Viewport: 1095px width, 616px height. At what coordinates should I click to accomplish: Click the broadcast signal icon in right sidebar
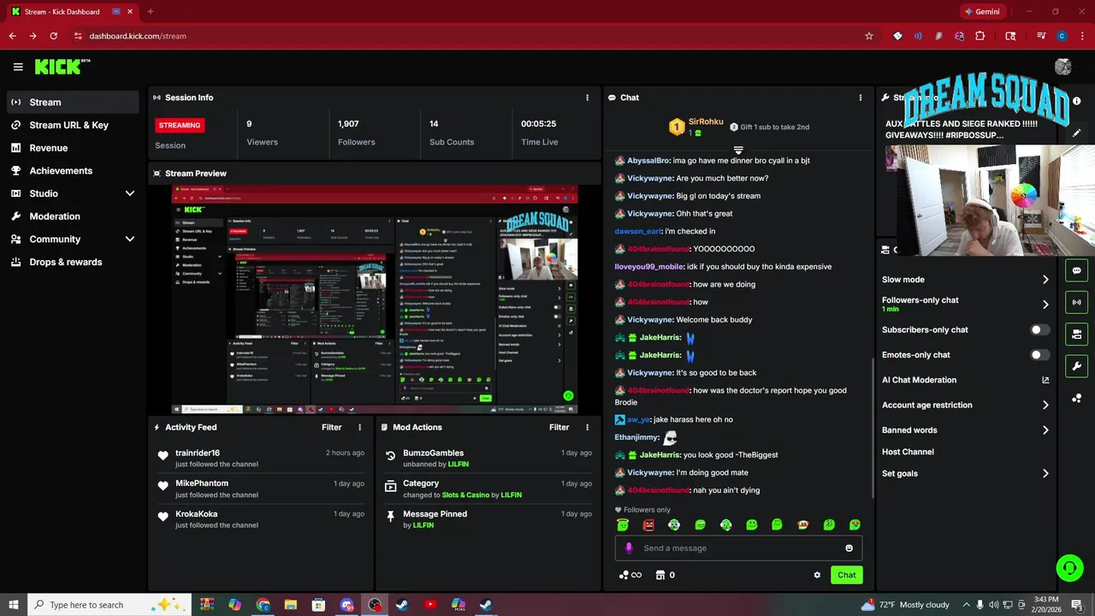[1076, 302]
